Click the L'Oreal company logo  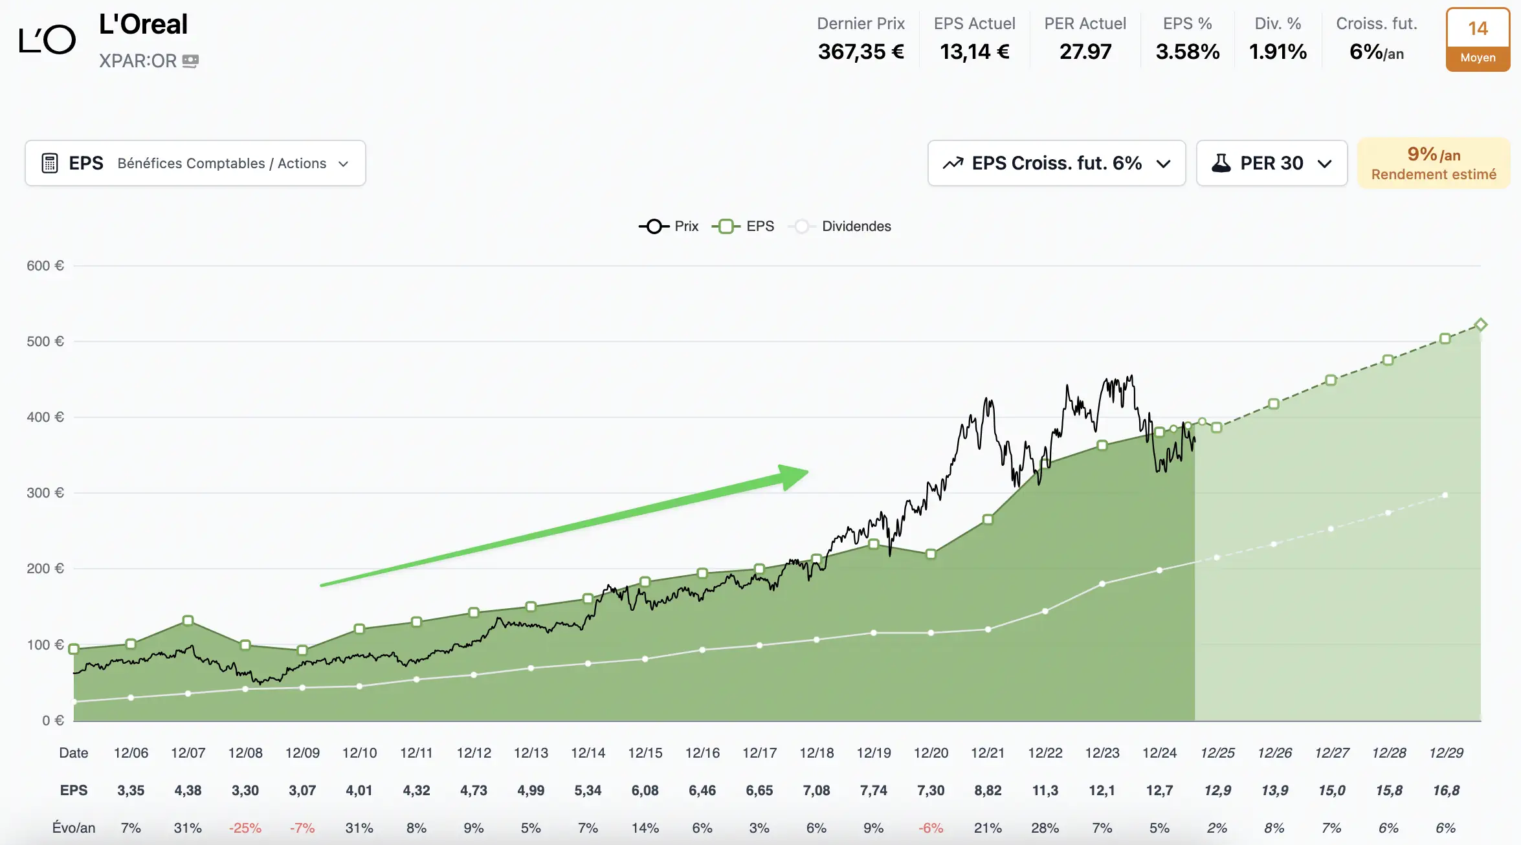coord(47,40)
